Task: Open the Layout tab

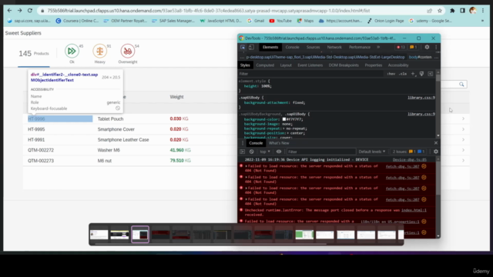Action: (x=286, y=65)
